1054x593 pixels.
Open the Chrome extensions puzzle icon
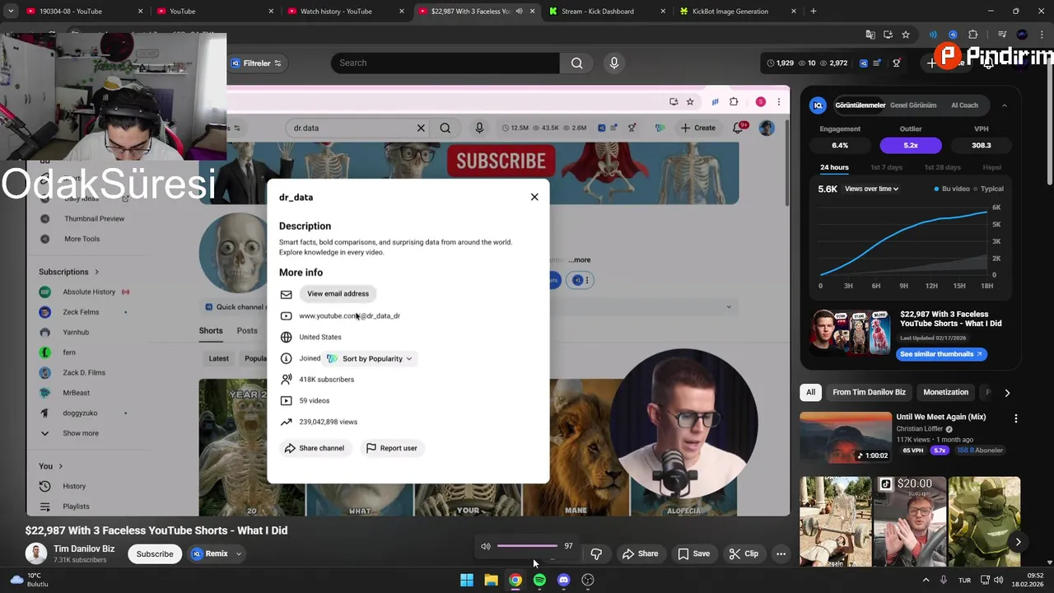pos(973,35)
